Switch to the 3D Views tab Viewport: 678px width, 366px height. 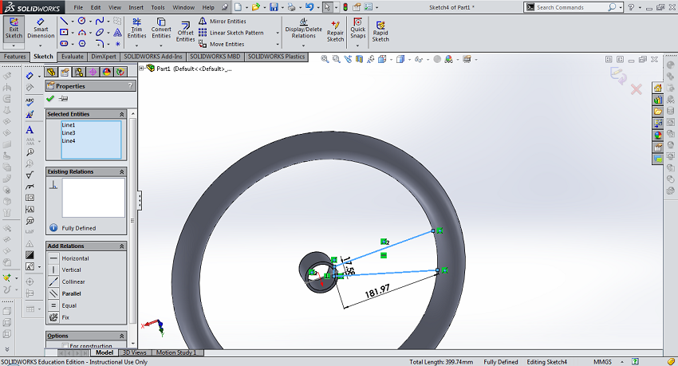tap(135, 352)
